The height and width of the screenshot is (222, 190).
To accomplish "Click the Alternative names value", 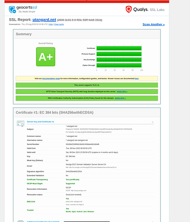I will pyautogui.click(x=77, y=140).
